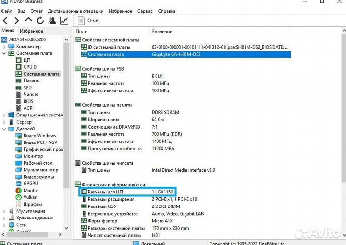This screenshot has height=245, width=346.
Task: Open the BIOS tree item
Action: [x=28, y=101]
